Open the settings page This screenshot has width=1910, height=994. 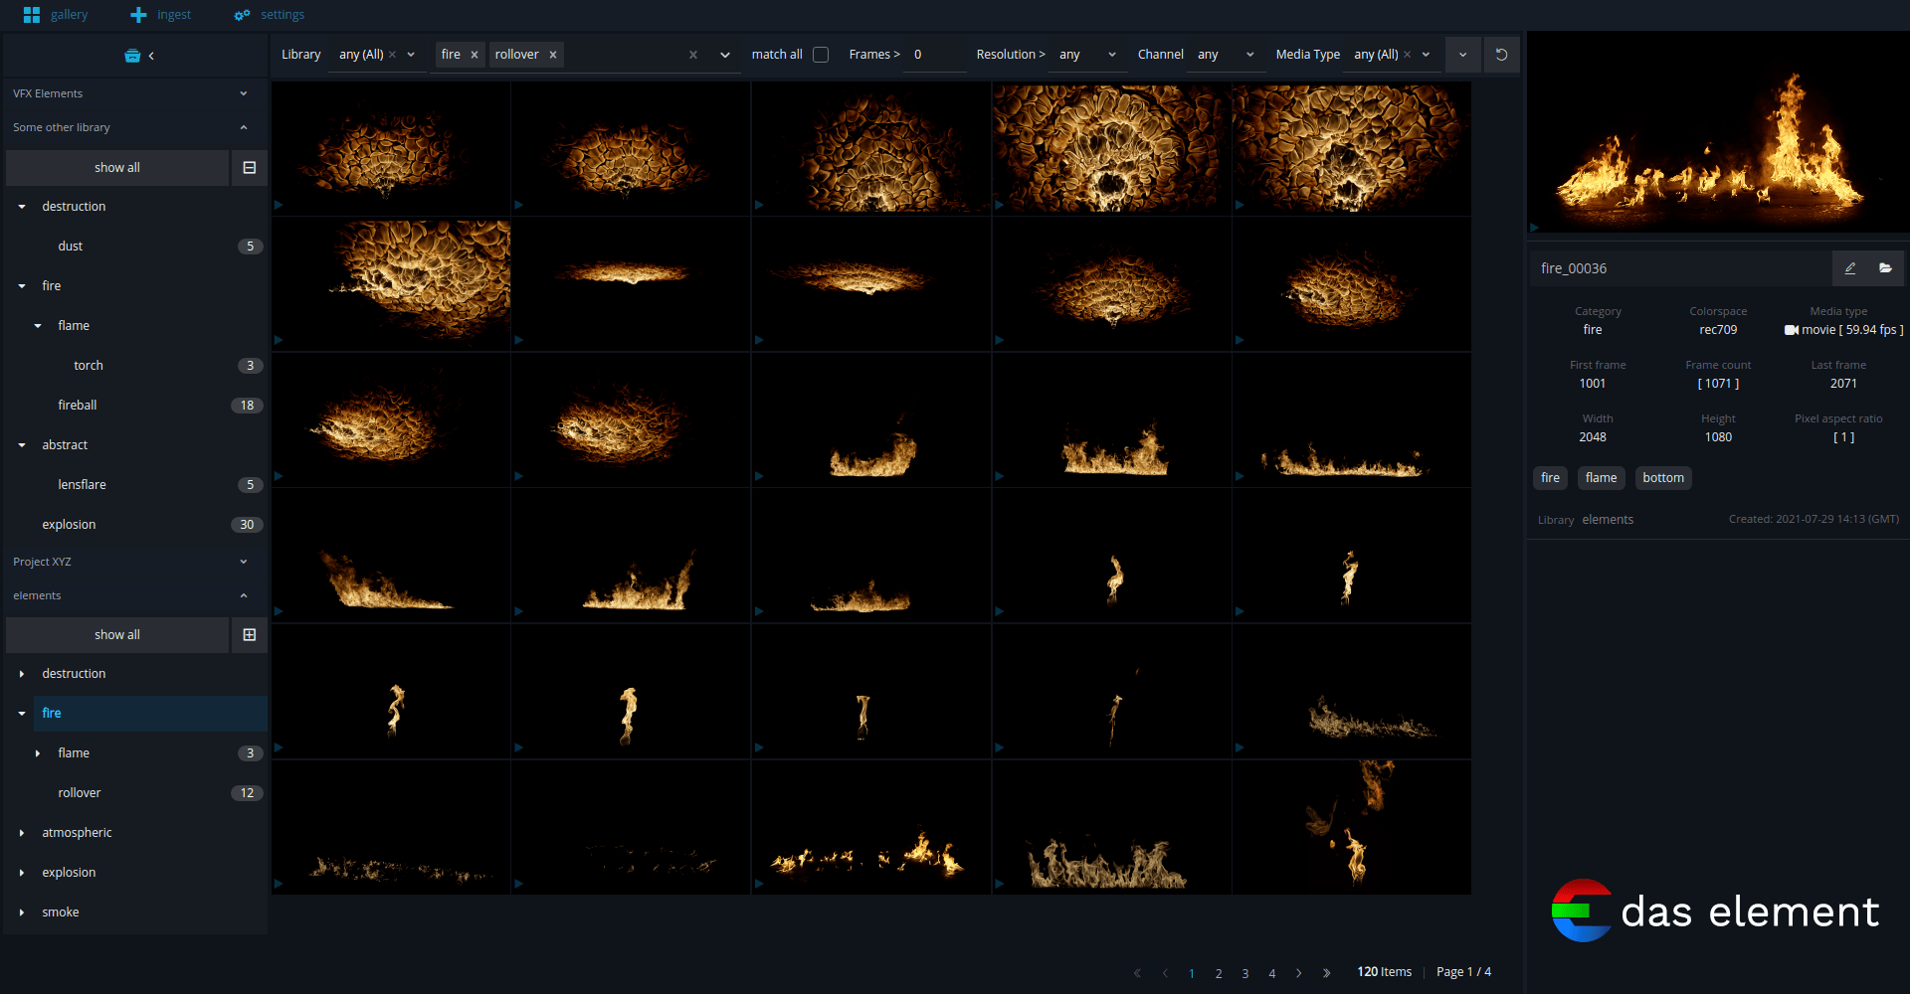pyautogui.click(x=268, y=16)
